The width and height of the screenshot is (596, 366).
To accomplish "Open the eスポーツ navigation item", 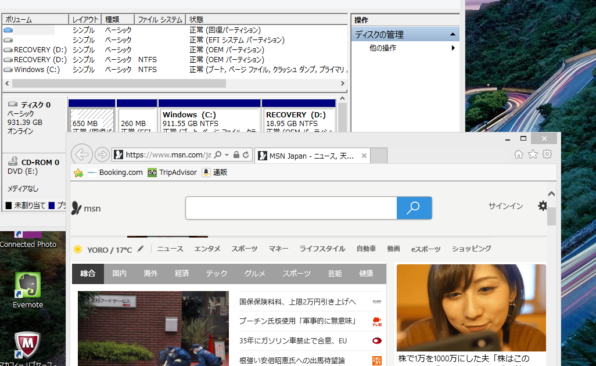I will pos(426,249).
